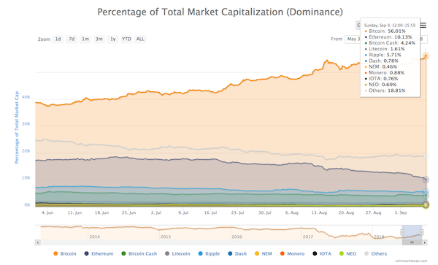Toggle Ethereum series in legend
The image size is (438, 265).
pyautogui.click(x=99, y=253)
